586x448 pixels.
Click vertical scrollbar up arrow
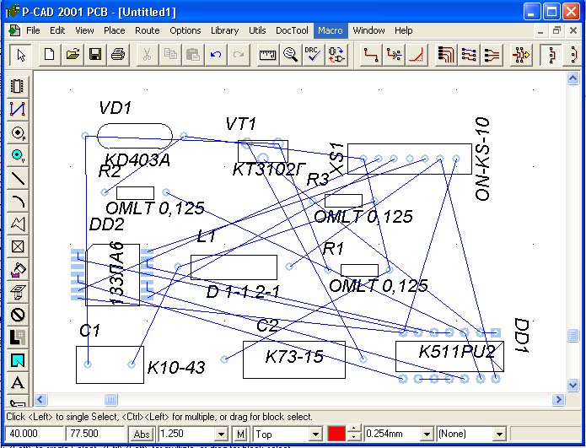tap(573, 78)
